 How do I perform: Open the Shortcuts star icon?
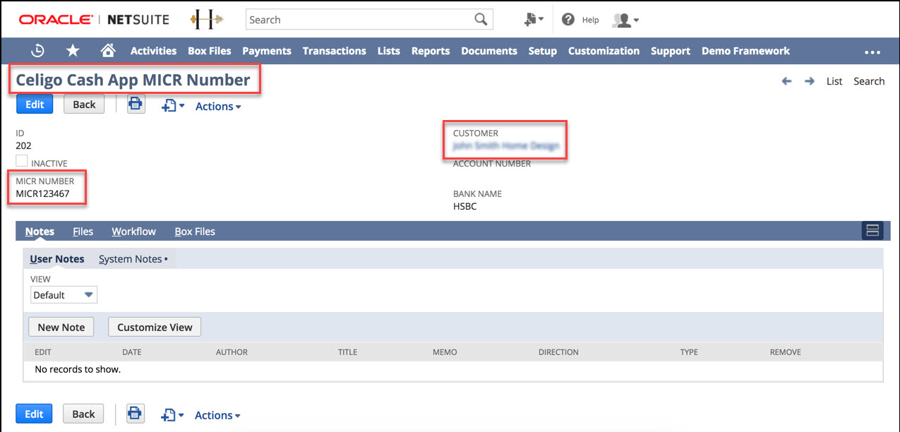[73, 51]
